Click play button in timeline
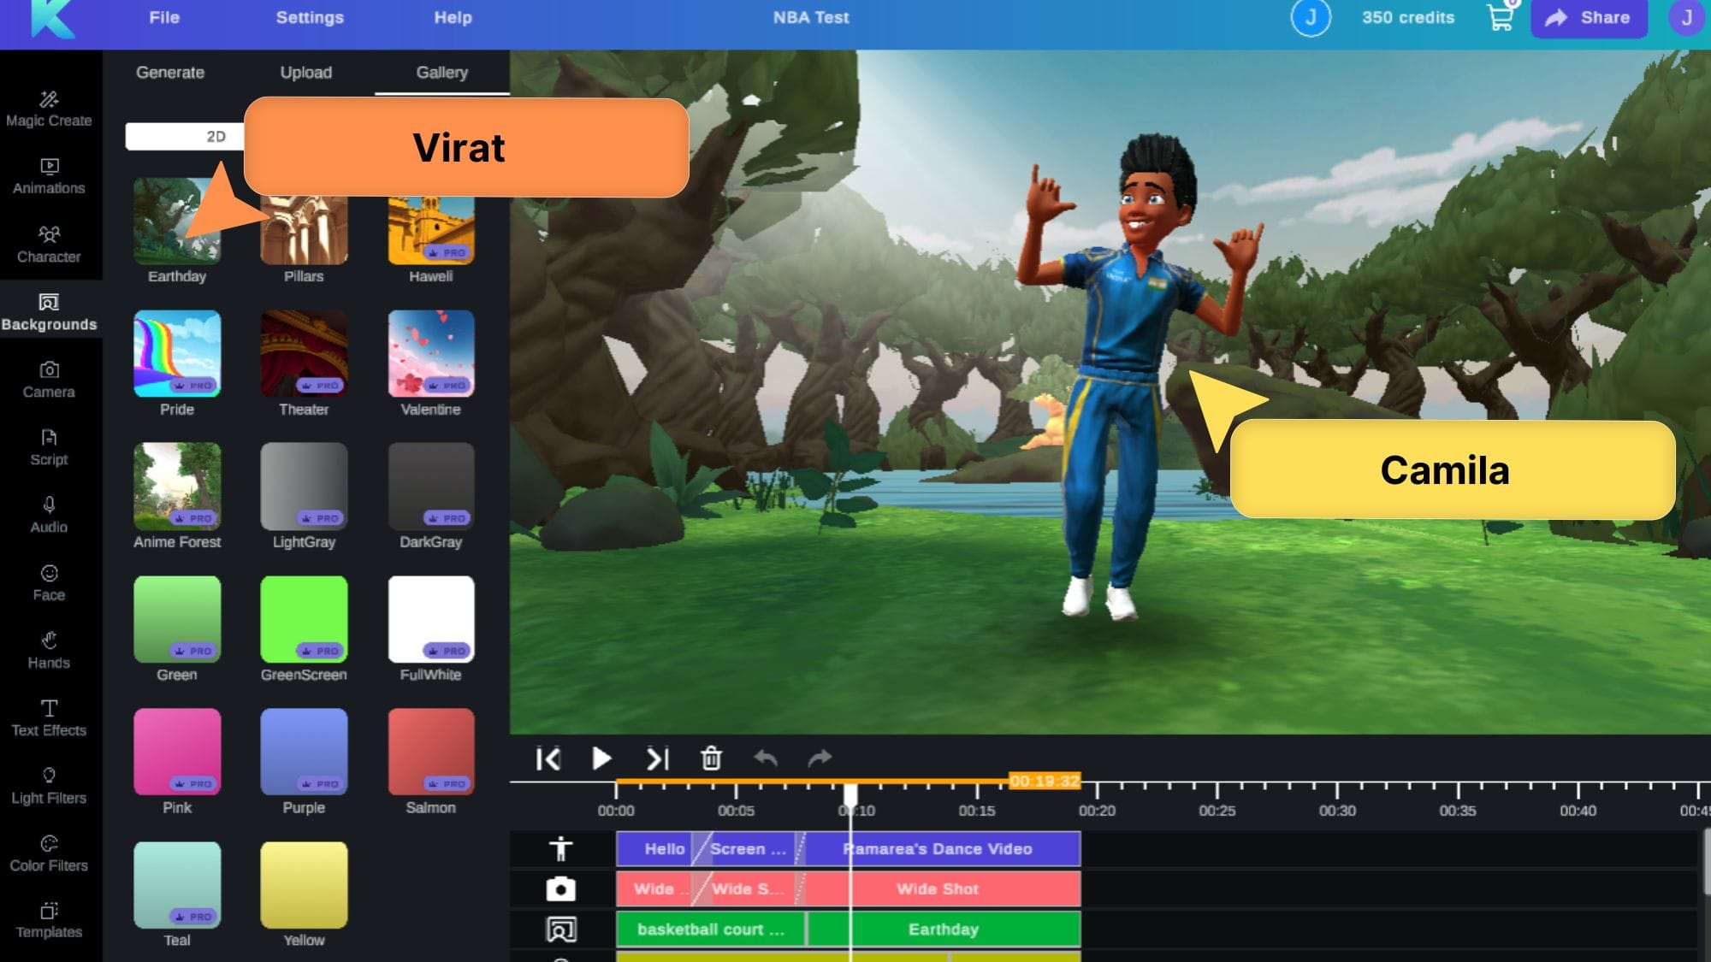1711x962 pixels. [601, 758]
